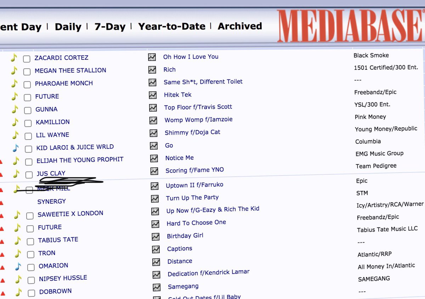Click the music note beside Saweetie X London
This screenshot has width=425, height=299.
point(17,214)
